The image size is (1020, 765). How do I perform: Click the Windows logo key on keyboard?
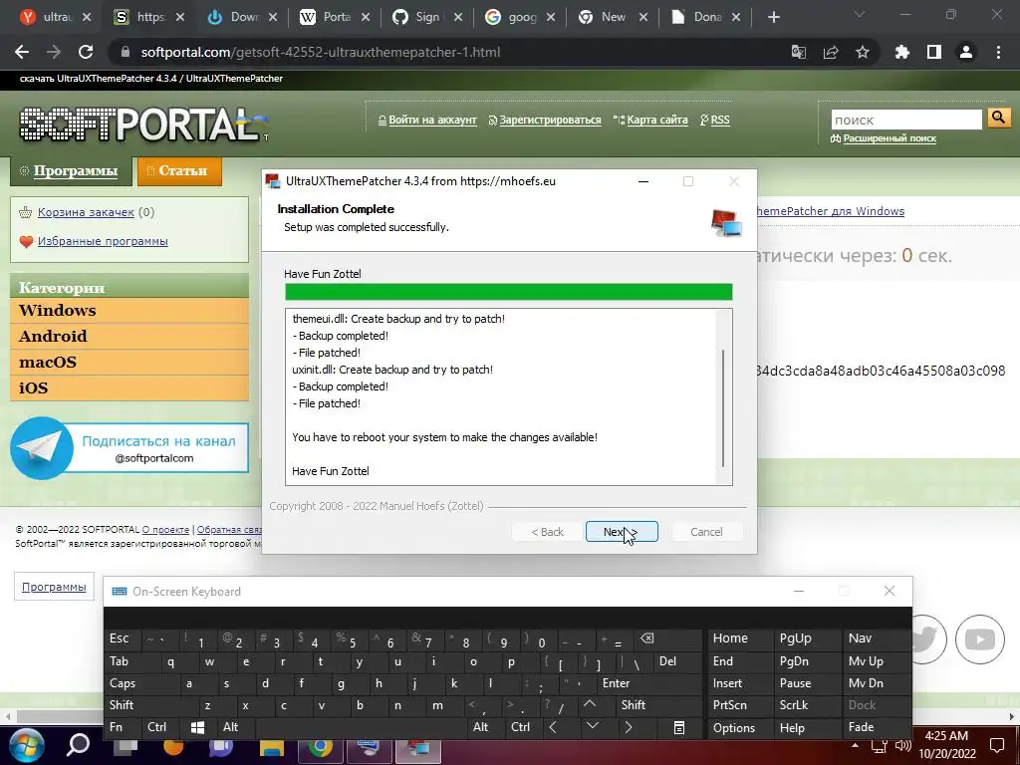tap(198, 727)
